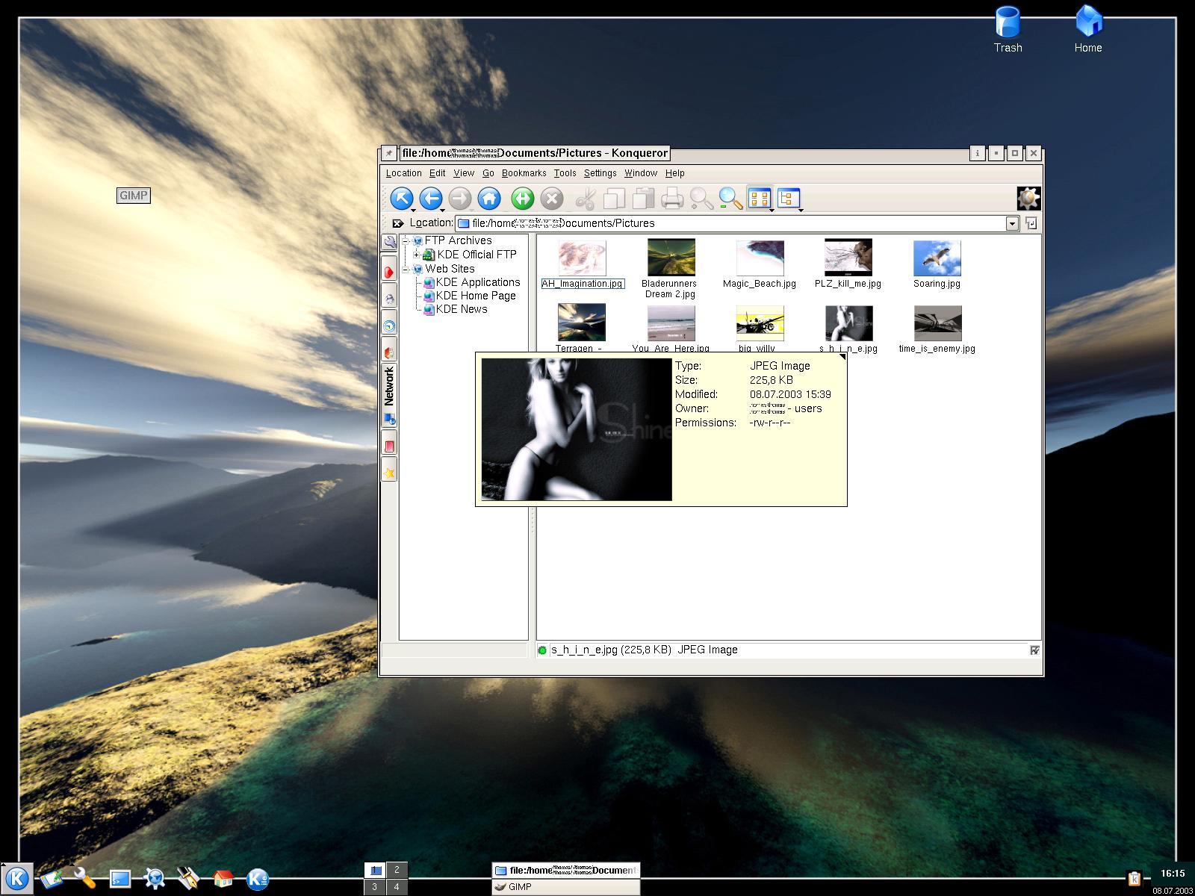Open the Window menu
The height and width of the screenshot is (896, 1195).
click(641, 173)
